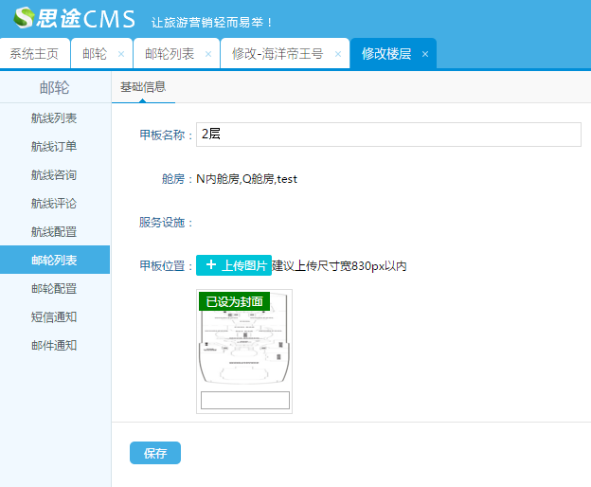The height and width of the screenshot is (487, 591).
Task: Switch to the 系统主页 tab
Action: click(x=34, y=54)
